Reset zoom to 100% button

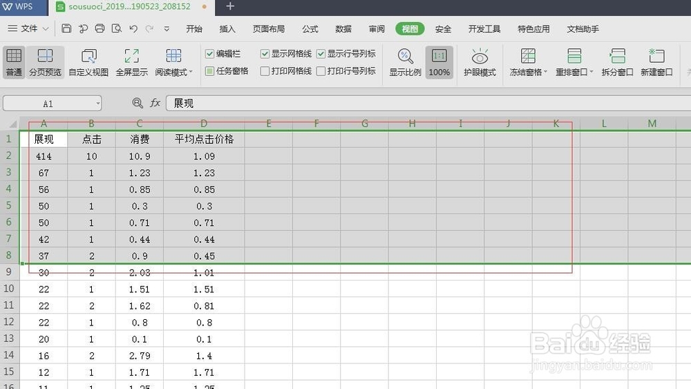point(439,62)
